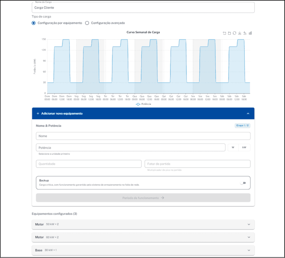Click the Período de funcionamento button
The image size is (285, 258).
pos(143,198)
